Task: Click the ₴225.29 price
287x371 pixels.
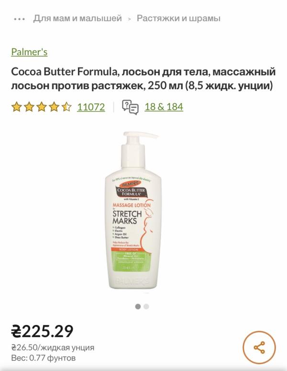Action: point(42,331)
